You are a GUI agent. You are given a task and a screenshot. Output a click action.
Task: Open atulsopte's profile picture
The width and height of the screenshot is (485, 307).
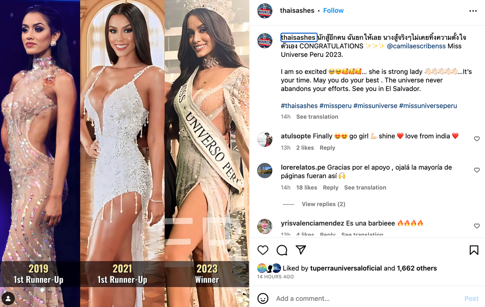(265, 139)
